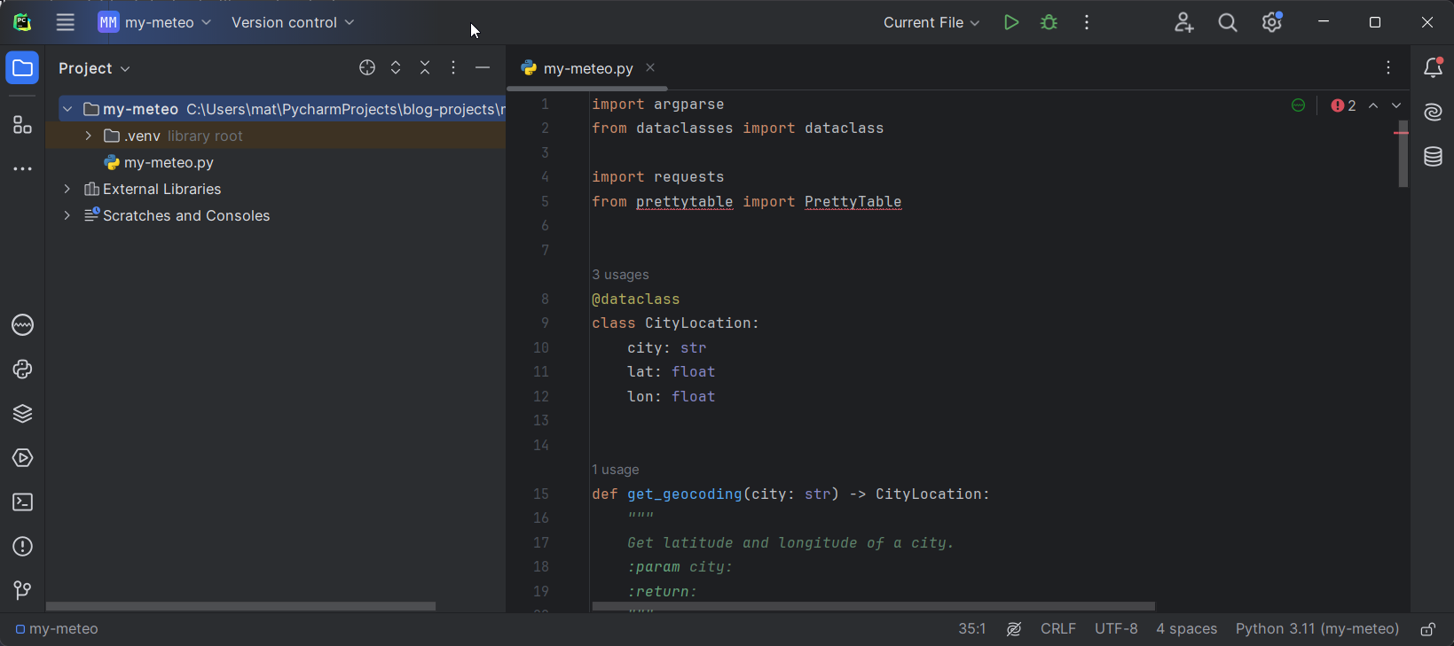Open the Database tool window
Image resolution: width=1454 pixels, height=646 pixels.
[1433, 157]
